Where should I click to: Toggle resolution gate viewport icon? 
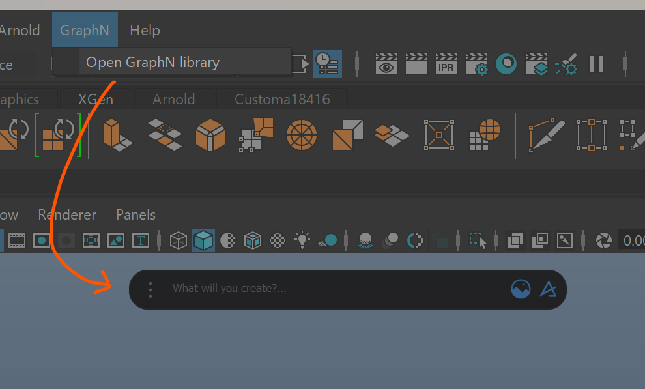coord(42,240)
